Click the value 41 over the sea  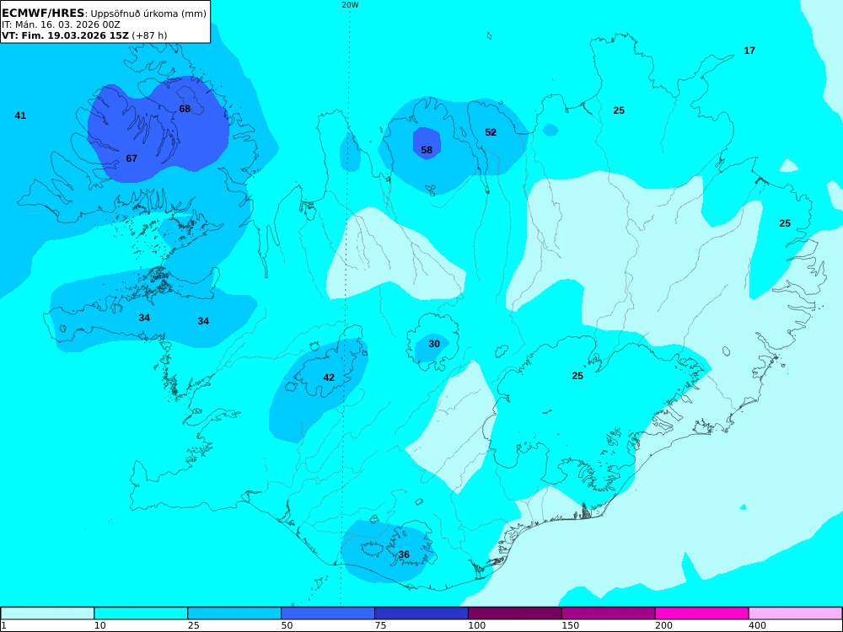[20, 115]
